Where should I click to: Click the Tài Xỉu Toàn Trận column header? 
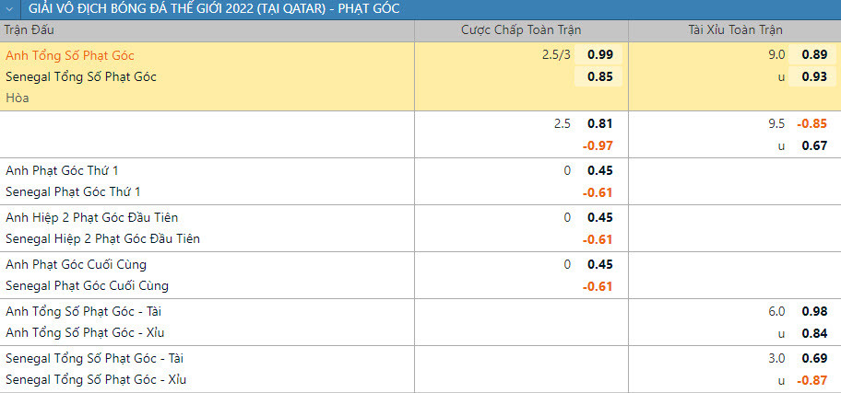point(734,29)
